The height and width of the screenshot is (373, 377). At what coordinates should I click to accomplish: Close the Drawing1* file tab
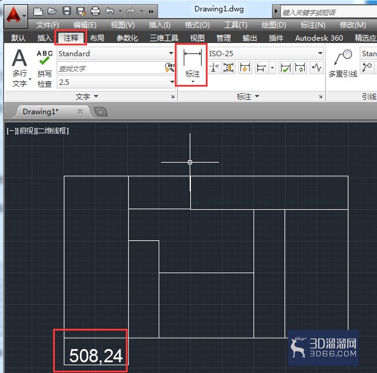(81, 111)
